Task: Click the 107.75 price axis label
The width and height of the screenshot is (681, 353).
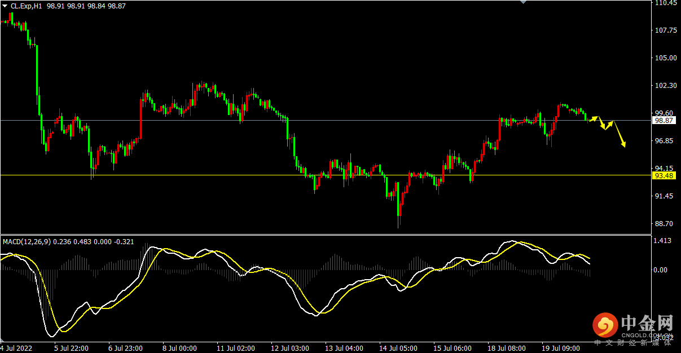Action: click(666, 30)
